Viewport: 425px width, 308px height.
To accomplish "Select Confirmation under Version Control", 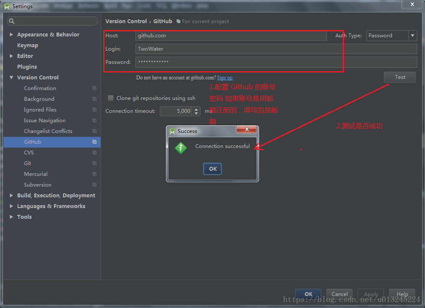I will 40,88.
